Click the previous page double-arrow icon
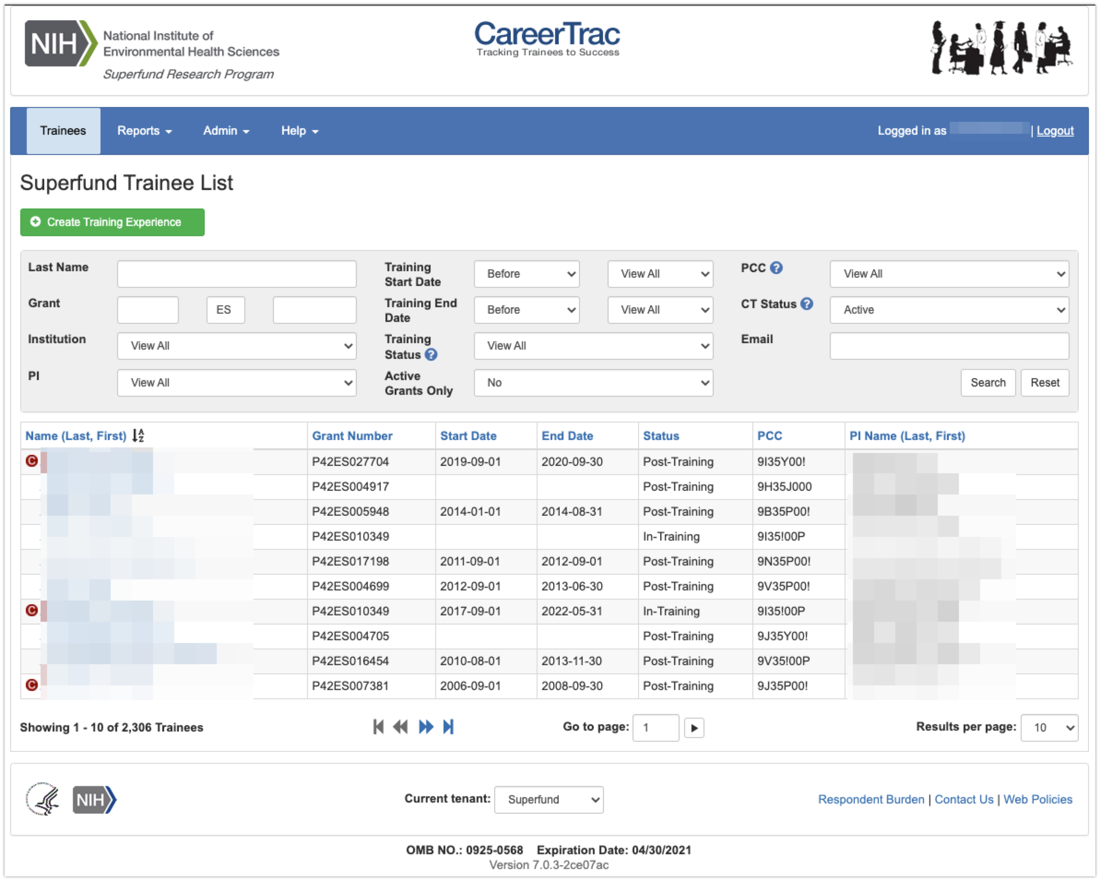1100x881 pixels. coord(401,727)
